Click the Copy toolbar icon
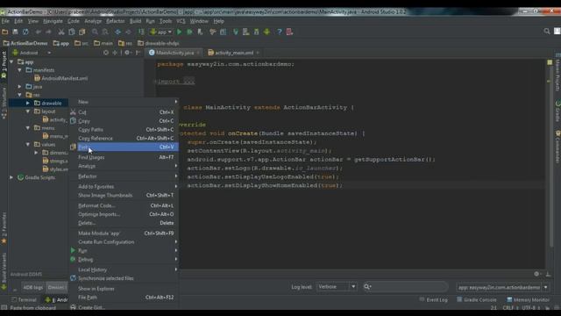561x316 pixels. pos(72,32)
